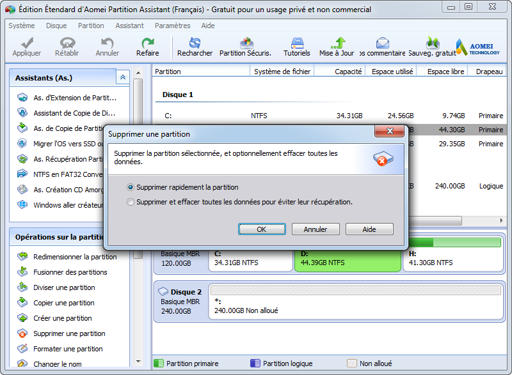The height and width of the screenshot is (375, 512).
Task: Click the Partition primaire green legend swatch
Action: click(158, 364)
